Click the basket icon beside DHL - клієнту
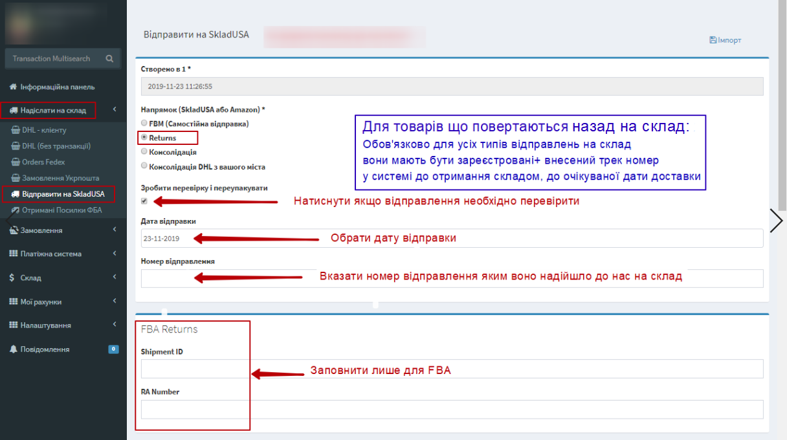 point(17,130)
